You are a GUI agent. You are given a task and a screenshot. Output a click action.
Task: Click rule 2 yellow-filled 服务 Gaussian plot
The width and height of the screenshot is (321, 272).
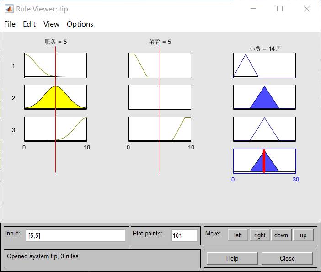(x=55, y=97)
